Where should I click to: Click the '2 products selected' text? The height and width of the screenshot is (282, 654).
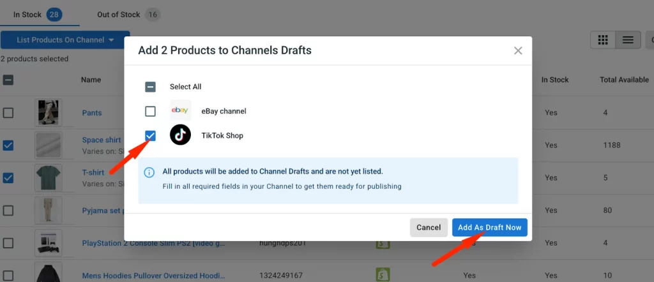[x=34, y=59]
